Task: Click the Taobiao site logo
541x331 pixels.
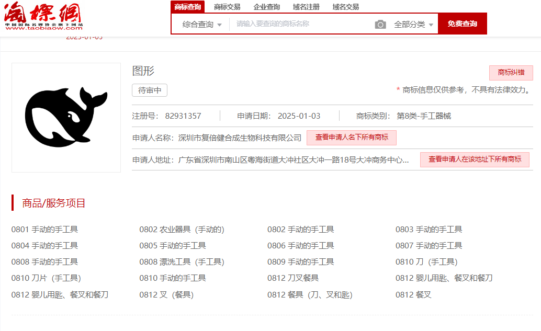Action: [43, 17]
